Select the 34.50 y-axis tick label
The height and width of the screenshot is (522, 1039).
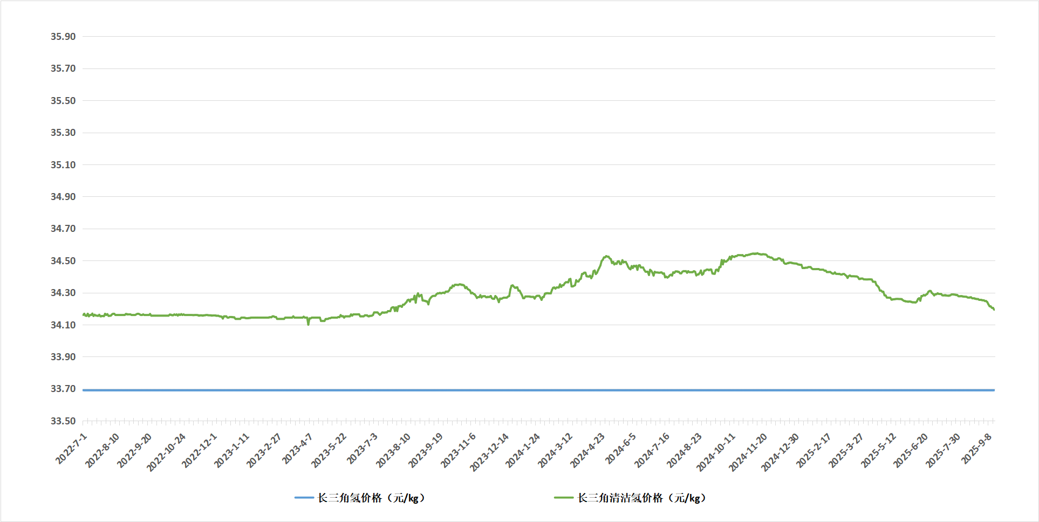tap(63, 261)
